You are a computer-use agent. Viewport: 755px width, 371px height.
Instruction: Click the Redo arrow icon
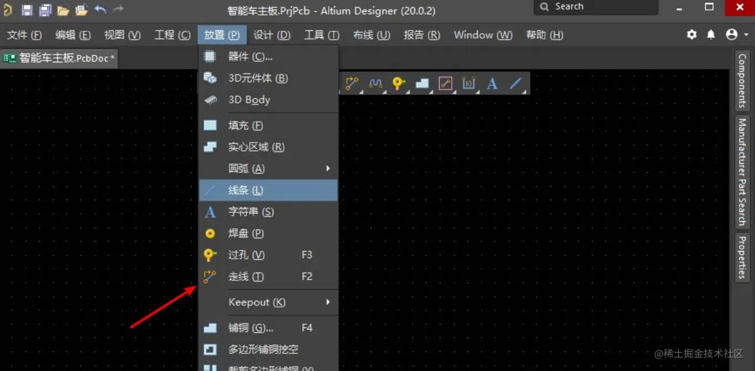click(117, 9)
